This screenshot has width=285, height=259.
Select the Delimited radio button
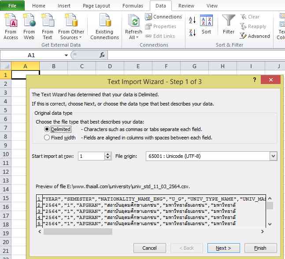click(x=47, y=129)
